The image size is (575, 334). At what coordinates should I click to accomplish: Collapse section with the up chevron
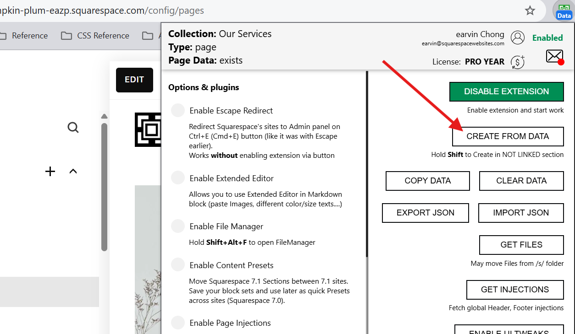(x=73, y=171)
